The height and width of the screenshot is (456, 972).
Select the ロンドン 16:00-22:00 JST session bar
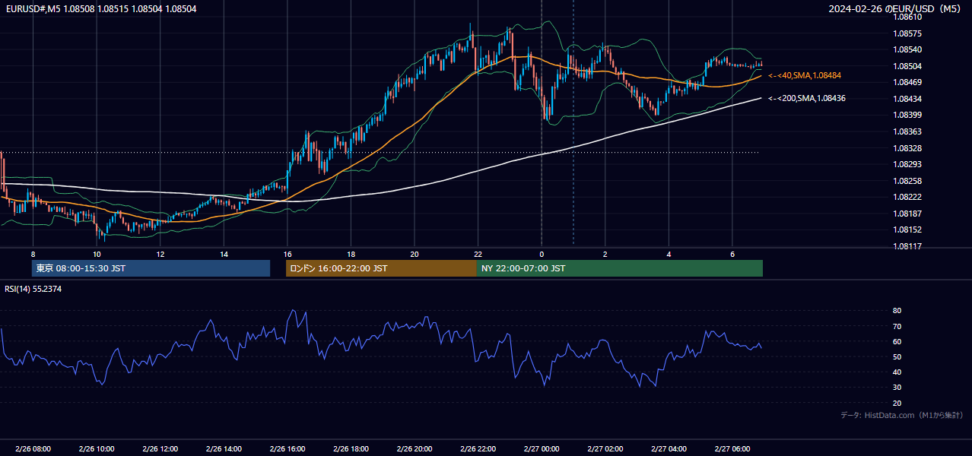[x=381, y=268]
